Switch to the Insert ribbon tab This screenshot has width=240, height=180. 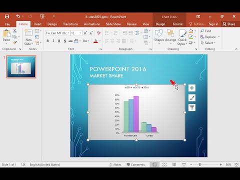(x=37, y=24)
